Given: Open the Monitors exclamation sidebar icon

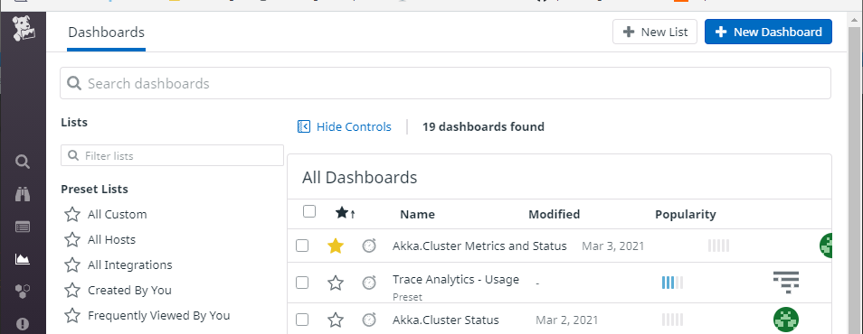Looking at the screenshot, I should (x=23, y=324).
